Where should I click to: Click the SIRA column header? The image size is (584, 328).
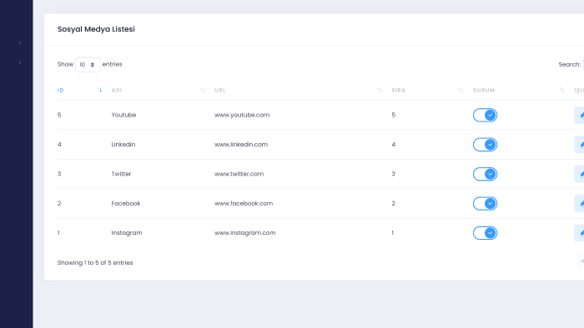[399, 90]
